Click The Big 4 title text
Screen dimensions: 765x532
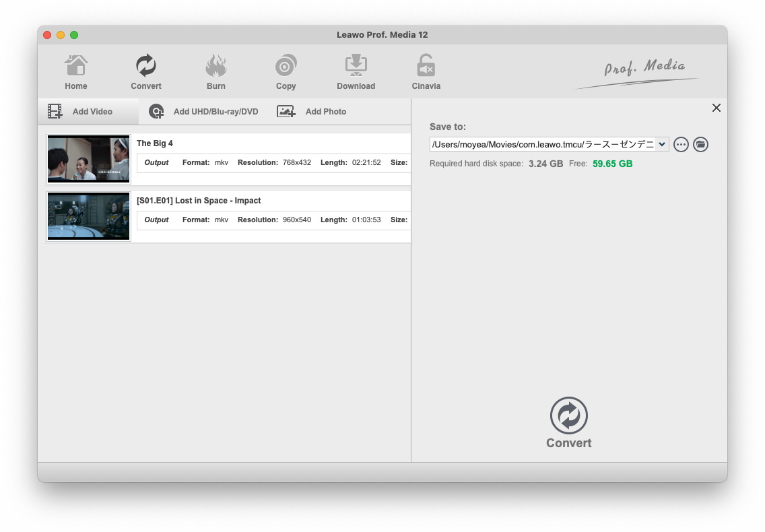[x=155, y=143]
